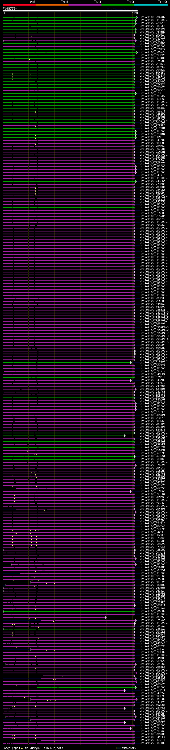Select the UniRef100_A6S180 label
Viewport: 170px width, 750px height.
(152, 108)
